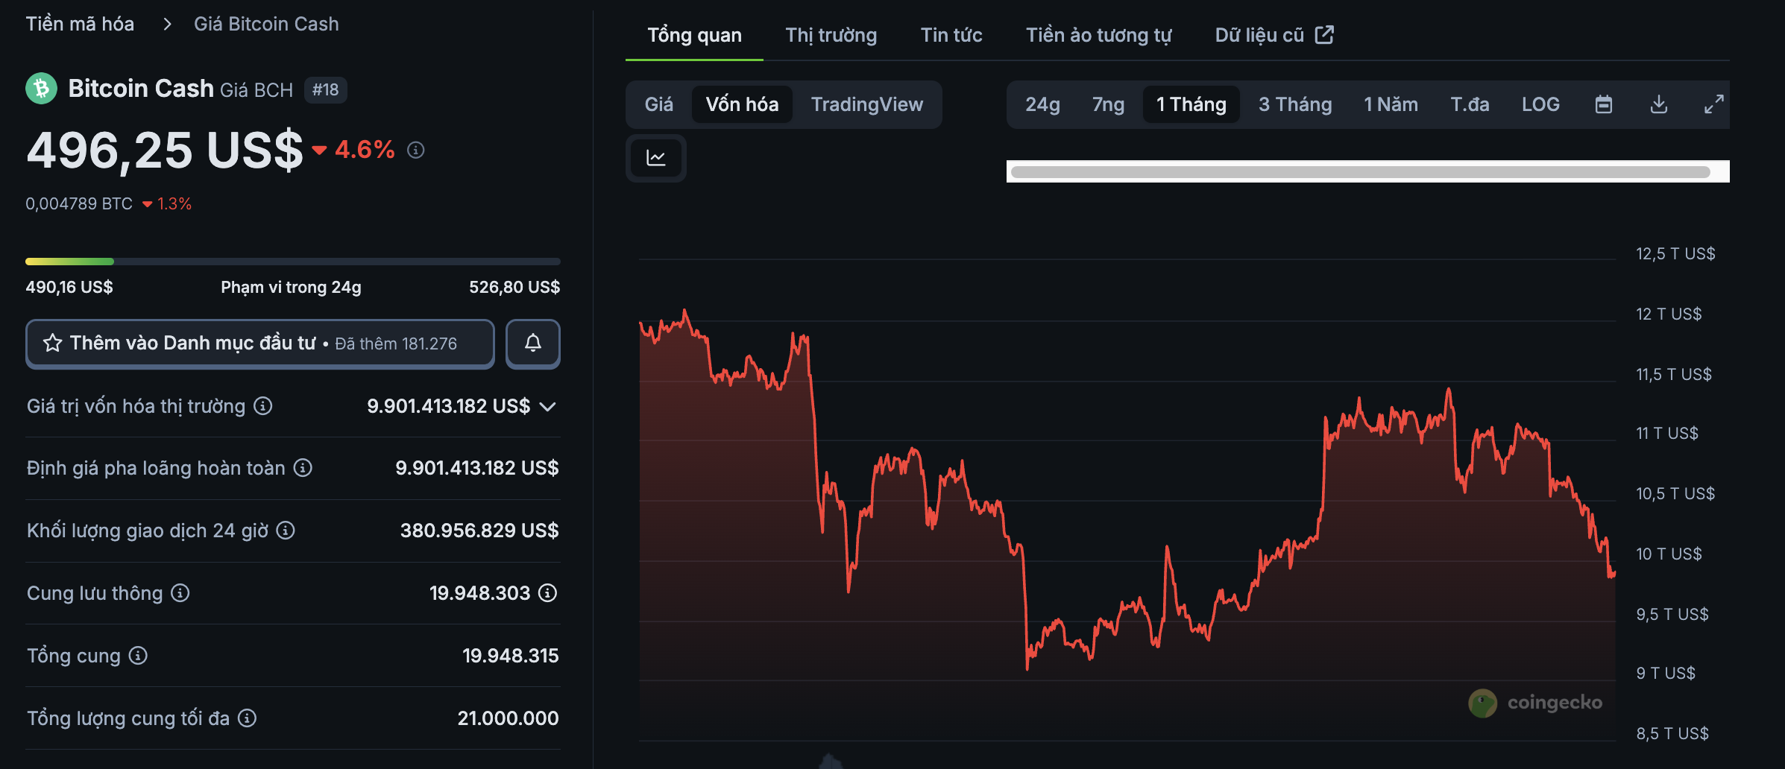Expand chart to fullscreen icon
This screenshot has height=769, width=1785.
coord(1714,104)
